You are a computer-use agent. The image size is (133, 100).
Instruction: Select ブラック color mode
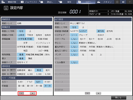point(30,82)
